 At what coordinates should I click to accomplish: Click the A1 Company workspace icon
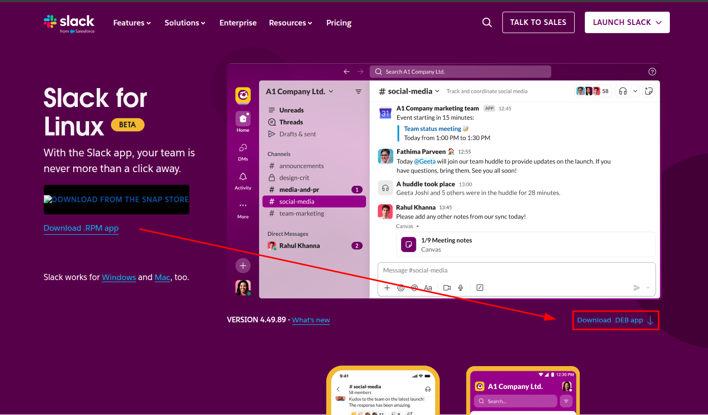[x=243, y=95]
